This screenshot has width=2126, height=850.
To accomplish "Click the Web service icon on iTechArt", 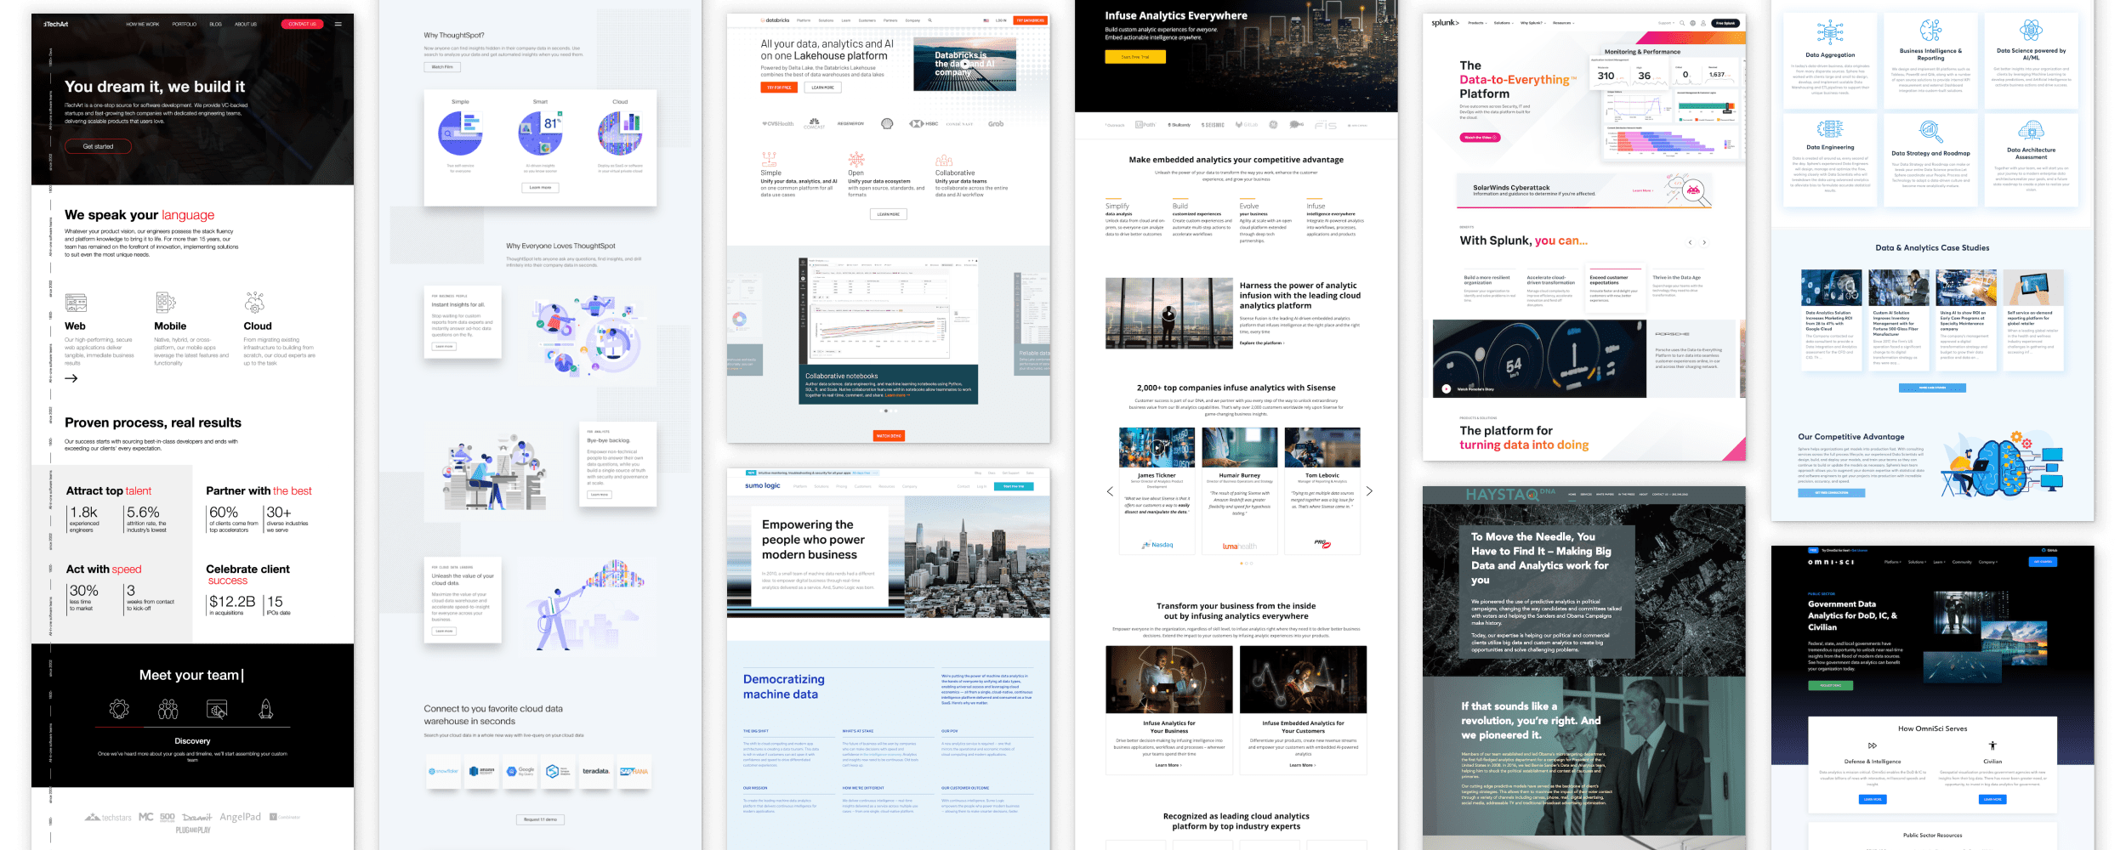I will pos(76,303).
